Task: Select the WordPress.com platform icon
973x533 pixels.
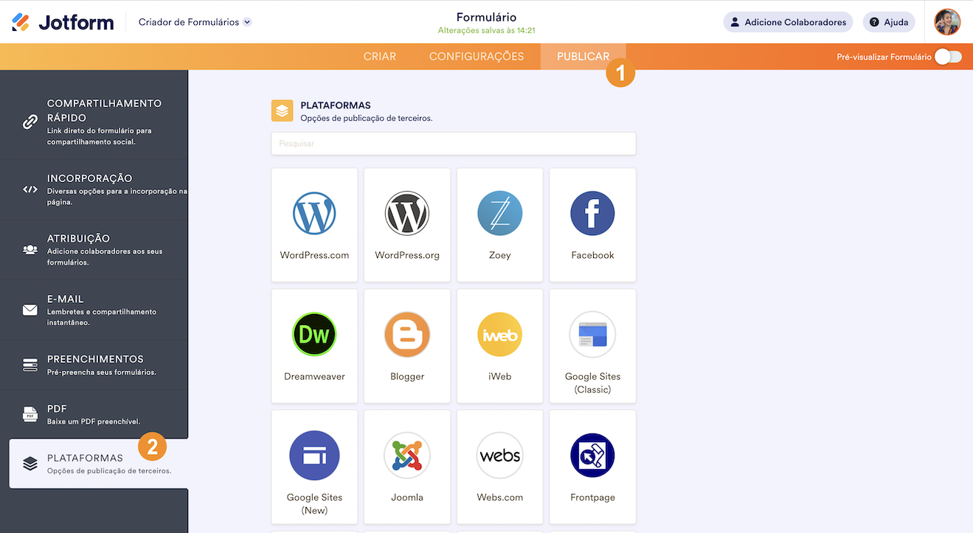Action: click(314, 214)
